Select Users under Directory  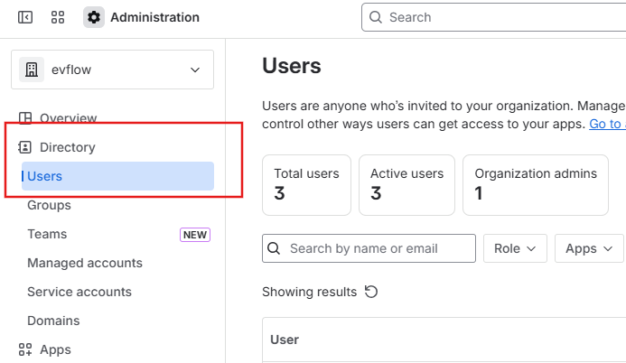click(117, 176)
